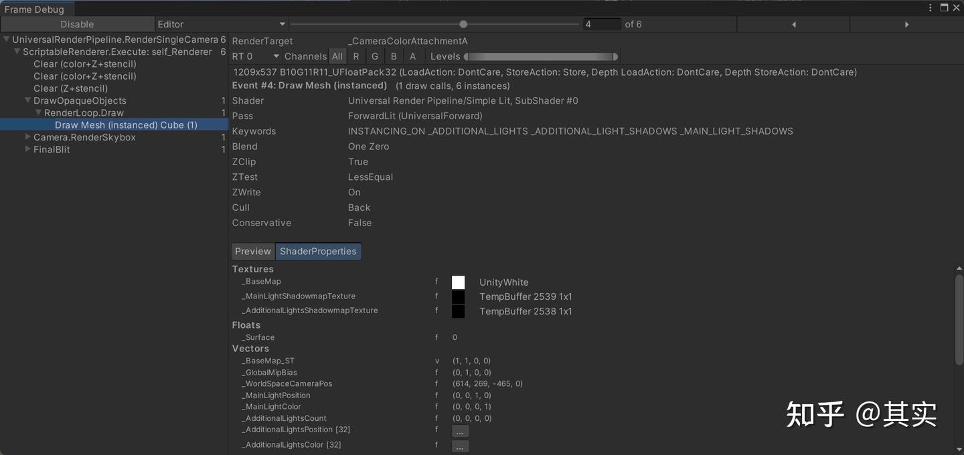The width and height of the screenshot is (964, 455).
Task: Expand the _AdditionalLightsPosition array values button
Action: (x=460, y=431)
